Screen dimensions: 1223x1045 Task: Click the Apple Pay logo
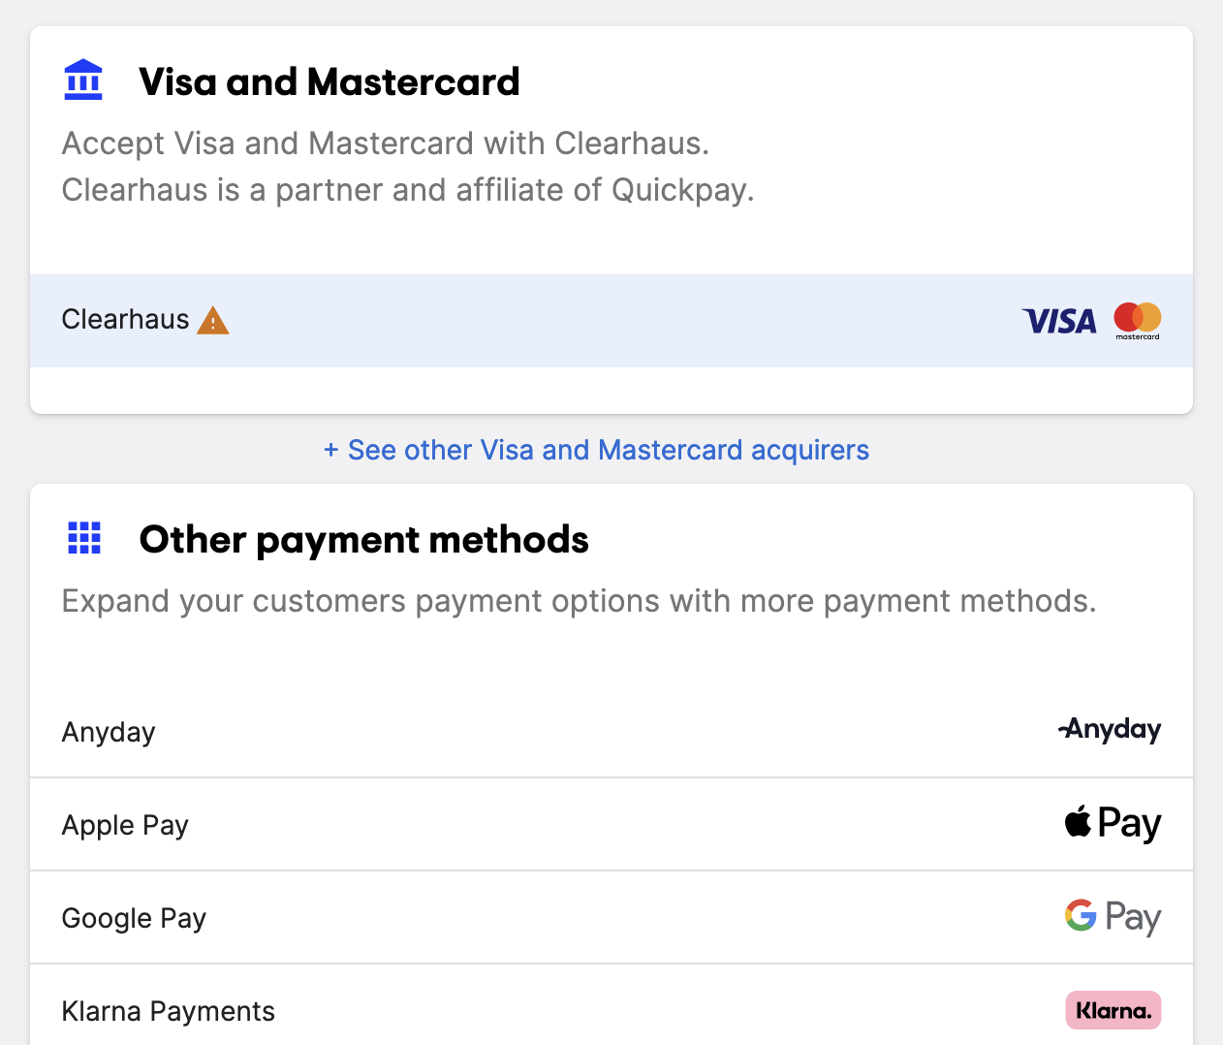coord(1112,823)
